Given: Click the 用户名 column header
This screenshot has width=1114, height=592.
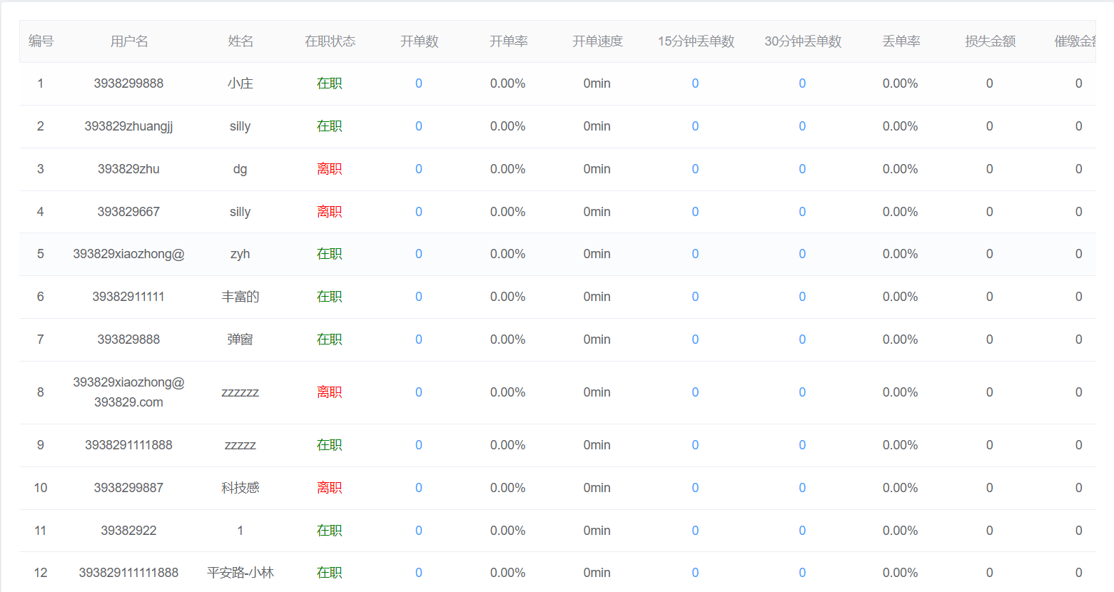Looking at the screenshot, I should 129,41.
